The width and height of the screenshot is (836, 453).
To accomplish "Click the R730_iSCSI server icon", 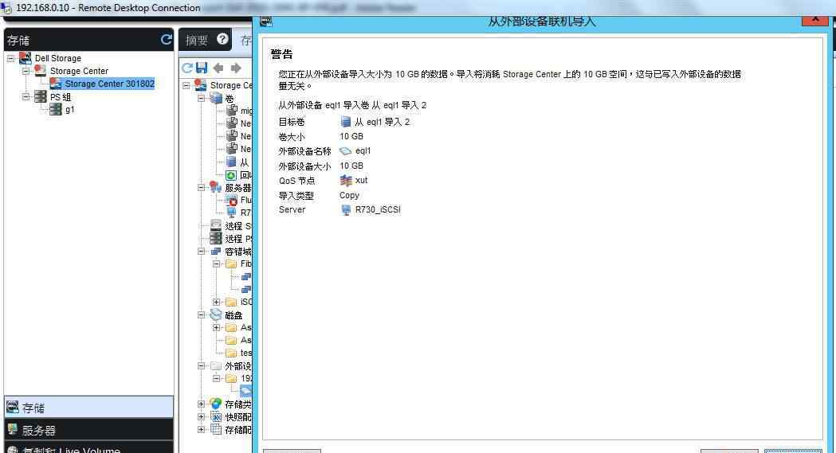I will point(346,209).
